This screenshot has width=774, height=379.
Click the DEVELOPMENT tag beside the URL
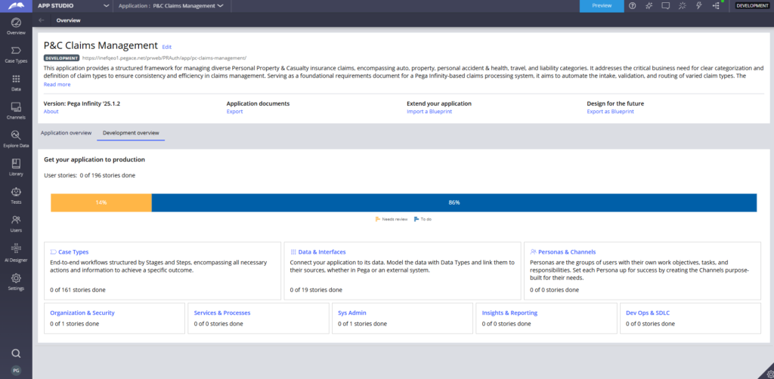click(62, 58)
